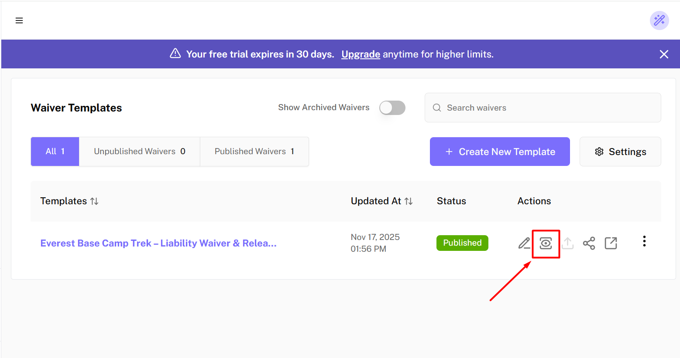Toggle Show Archived Waivers switch
680x358 pixels.
[x=392, y=108]
